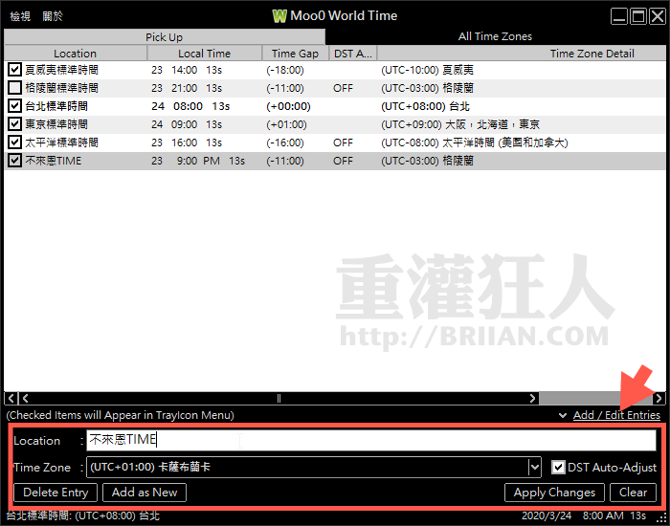Click the (UTC+09:00) 大阪，北海道，東京 cell
Viewport: 670px width, 526px height.
point(460,124)
